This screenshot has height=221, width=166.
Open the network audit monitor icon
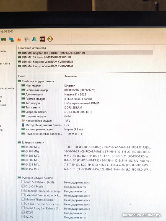point(11,40)
